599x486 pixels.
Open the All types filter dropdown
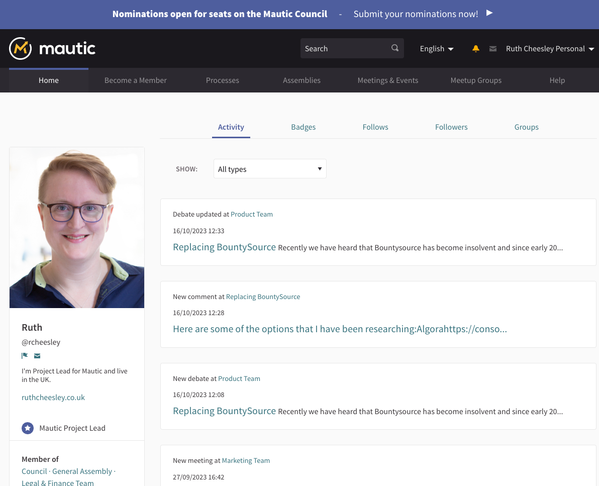coord(270,169)
